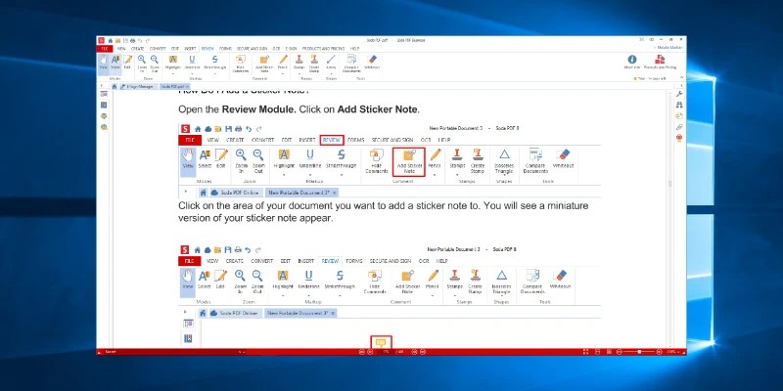Print the document using the printer icon
783x391 pixels.
point(133,40)
